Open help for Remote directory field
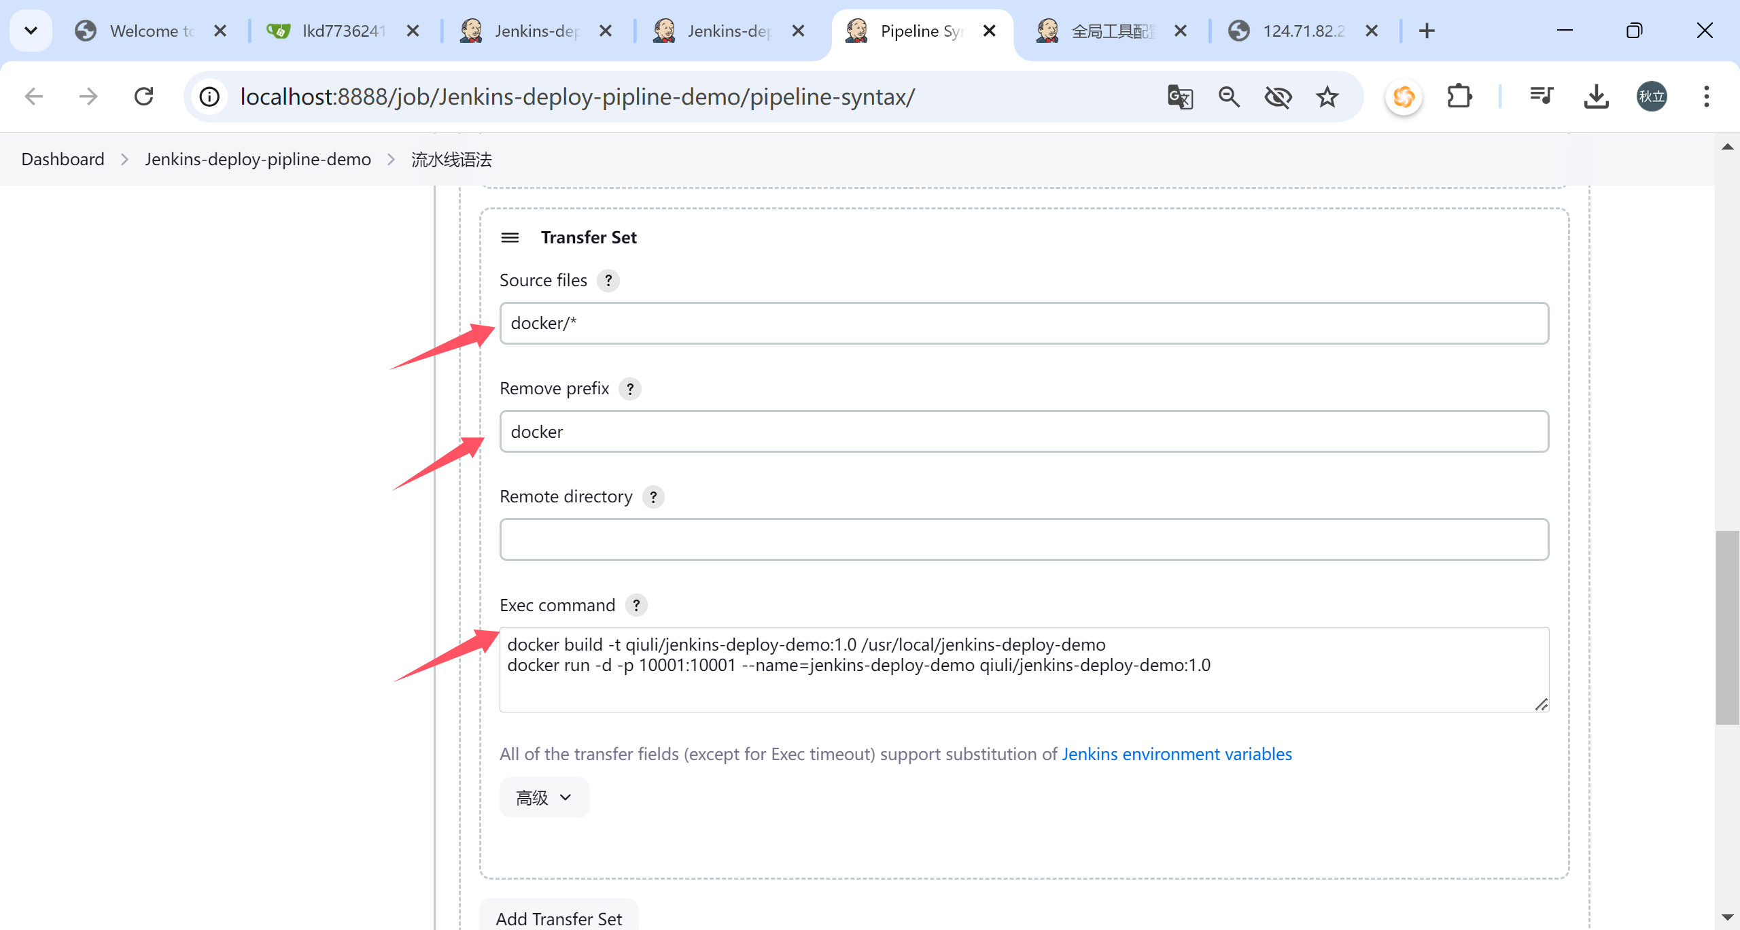 [653, 497]
